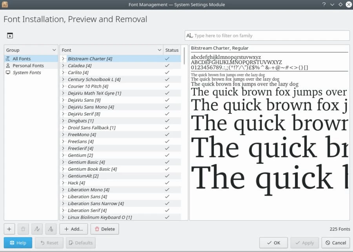
Task: Click the Font column header to sort
Action: click(x=111, y=50)
